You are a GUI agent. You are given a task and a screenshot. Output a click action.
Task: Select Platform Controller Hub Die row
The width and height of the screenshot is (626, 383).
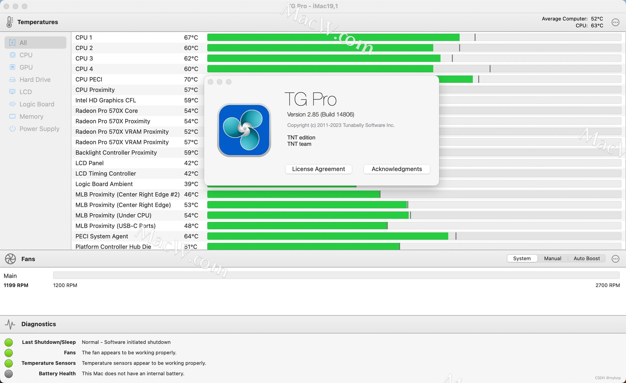coord(348,246)
